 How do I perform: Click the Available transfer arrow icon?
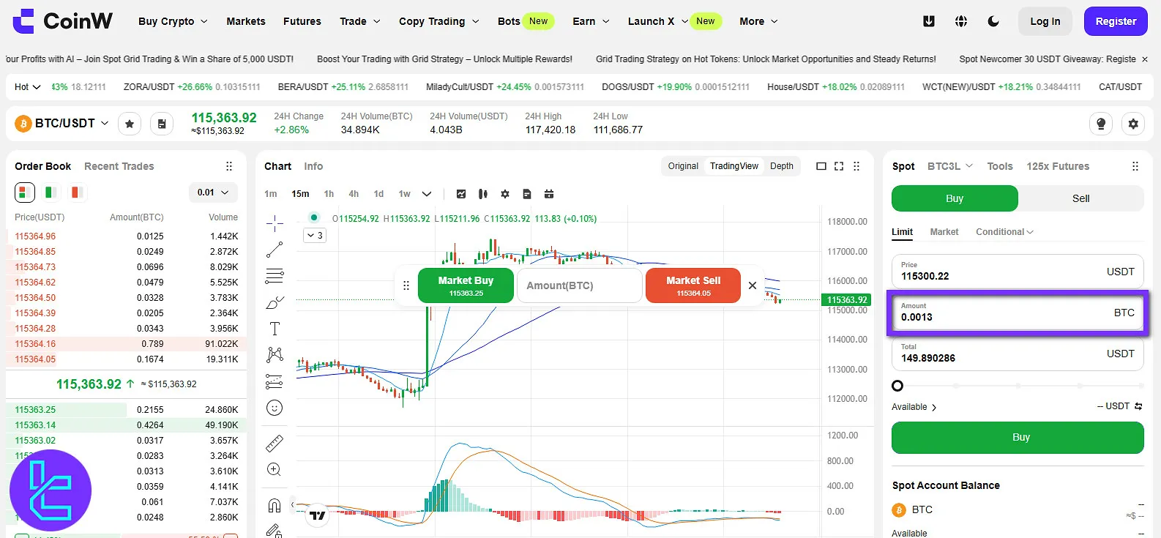1138,406
